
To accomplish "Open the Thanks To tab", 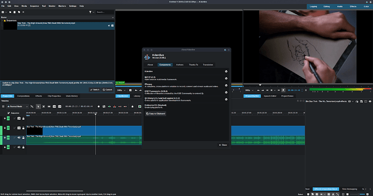I will coord(194,65).
